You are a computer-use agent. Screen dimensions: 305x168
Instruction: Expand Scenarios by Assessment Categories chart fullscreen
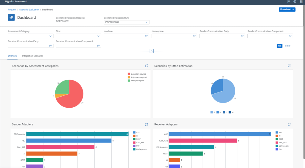pyautogui.click(x=147, y=66)
